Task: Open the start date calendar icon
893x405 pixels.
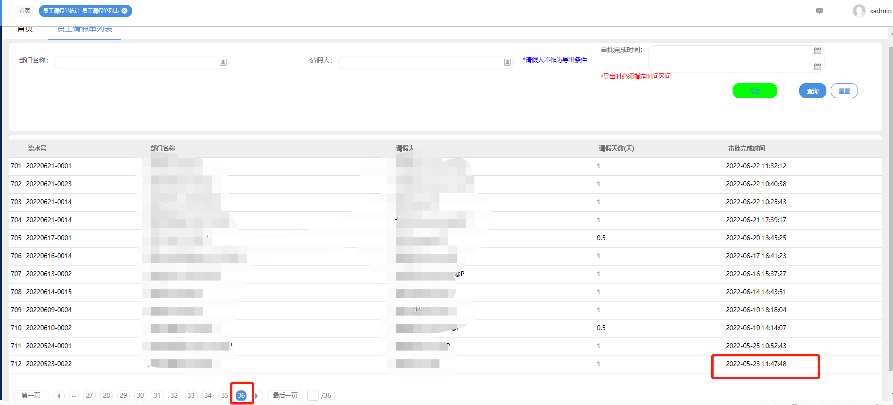Action: click(818, 51)
